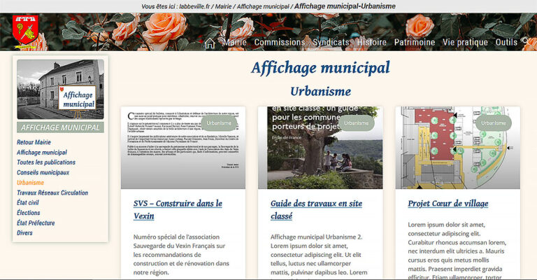Go to Retour Mairie sidebar link

click(x=34, y=142)
